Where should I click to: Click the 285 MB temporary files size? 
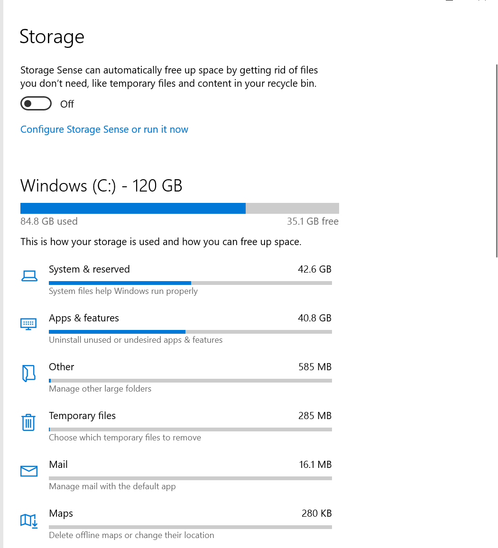315,416
